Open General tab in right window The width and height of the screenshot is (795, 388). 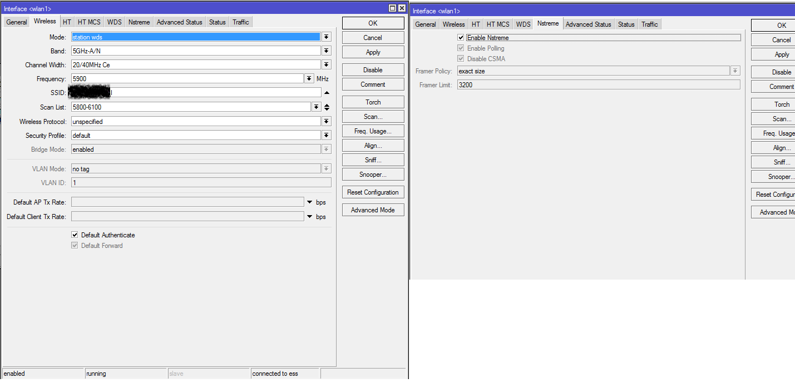coord(426,24)
